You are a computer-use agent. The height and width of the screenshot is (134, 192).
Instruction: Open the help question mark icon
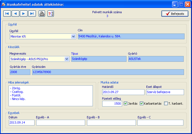(51, 14)
